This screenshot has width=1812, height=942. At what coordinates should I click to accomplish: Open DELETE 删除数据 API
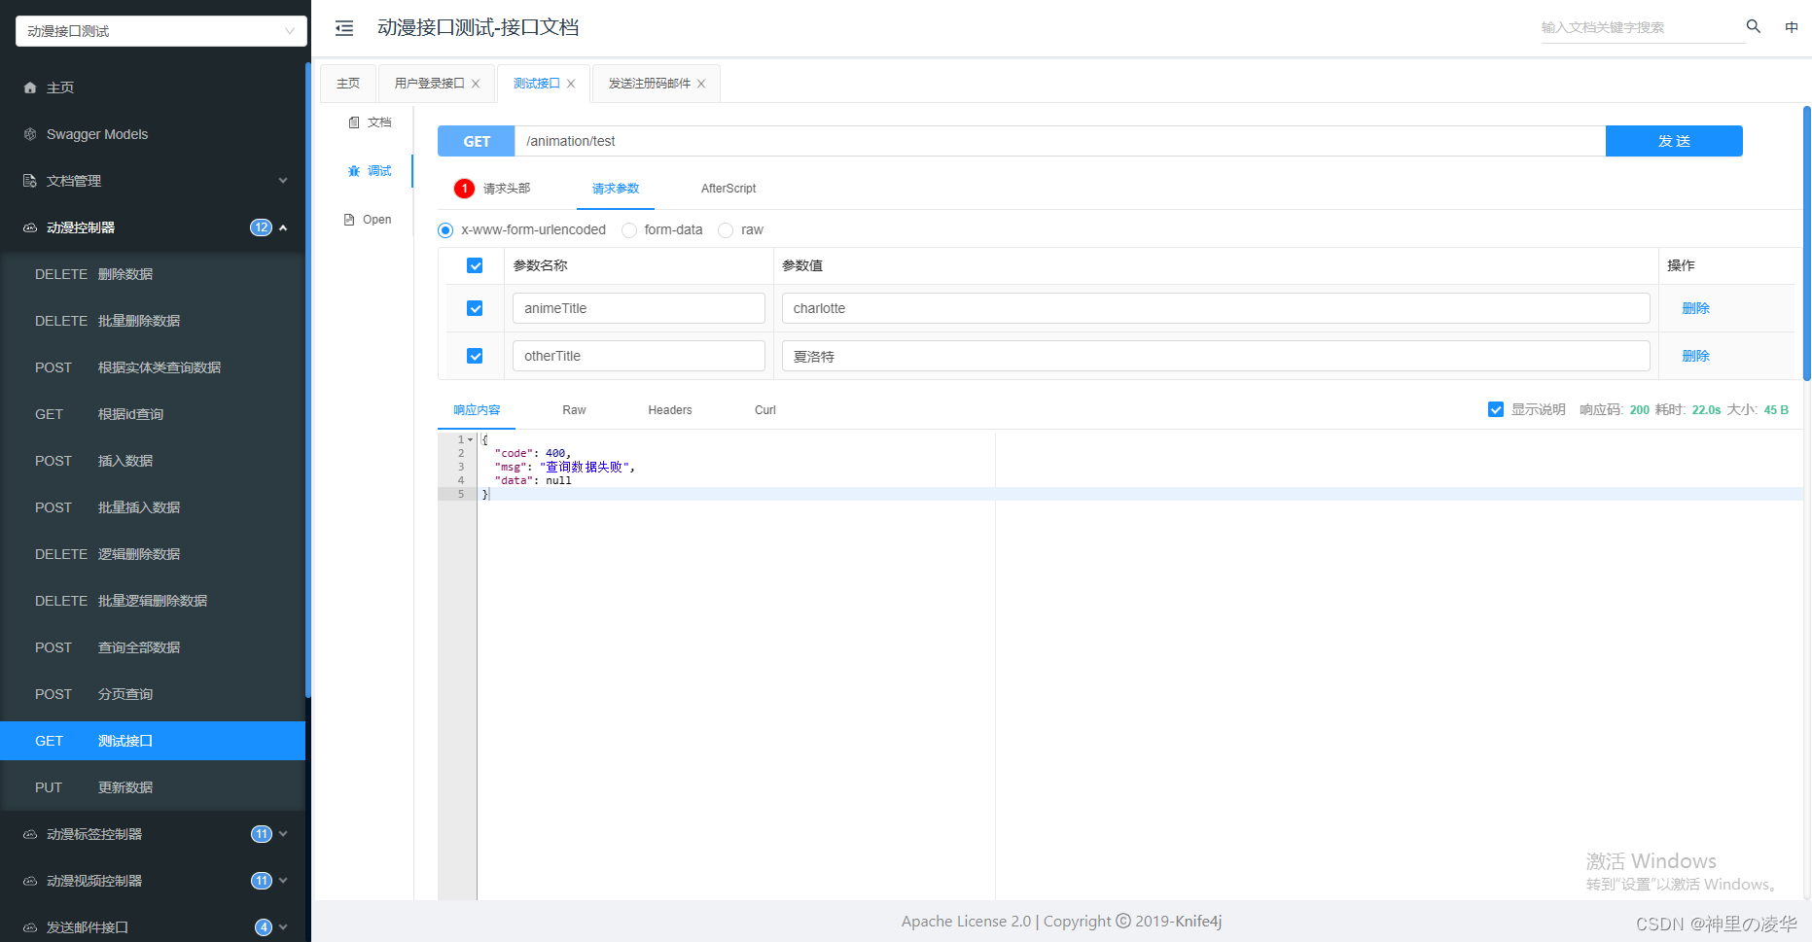click(x=153, y=274)
